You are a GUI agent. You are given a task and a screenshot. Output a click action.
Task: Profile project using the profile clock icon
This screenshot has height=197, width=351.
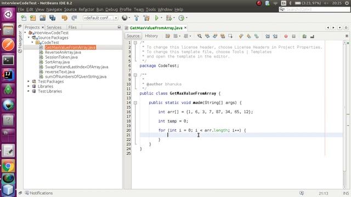point(182,18)
